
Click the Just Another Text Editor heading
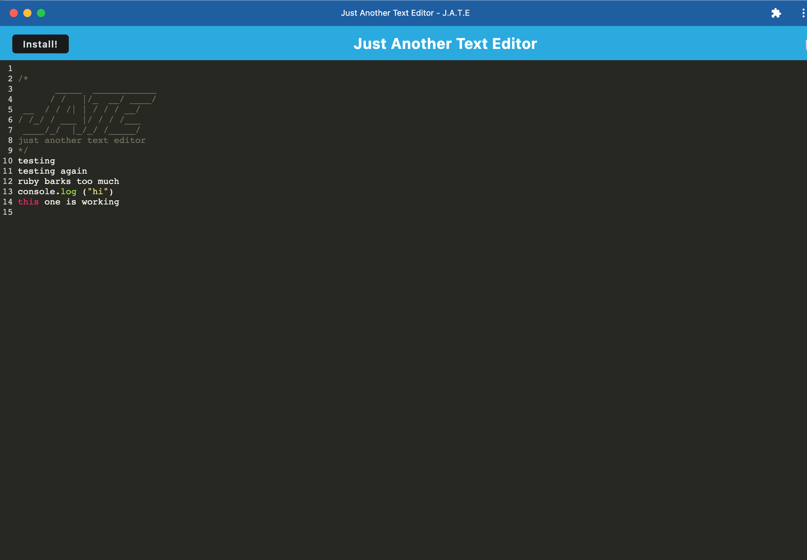tap(445, 43)
